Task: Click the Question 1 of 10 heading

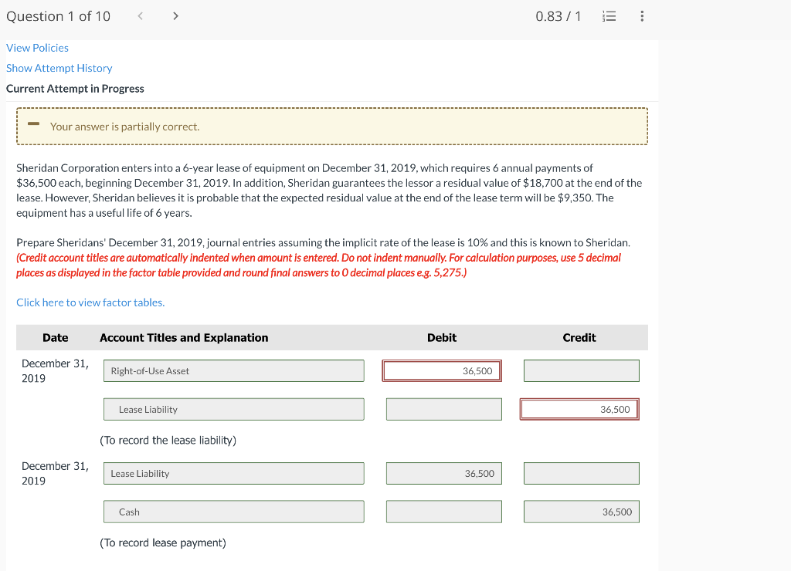Action: coord(58,16)
